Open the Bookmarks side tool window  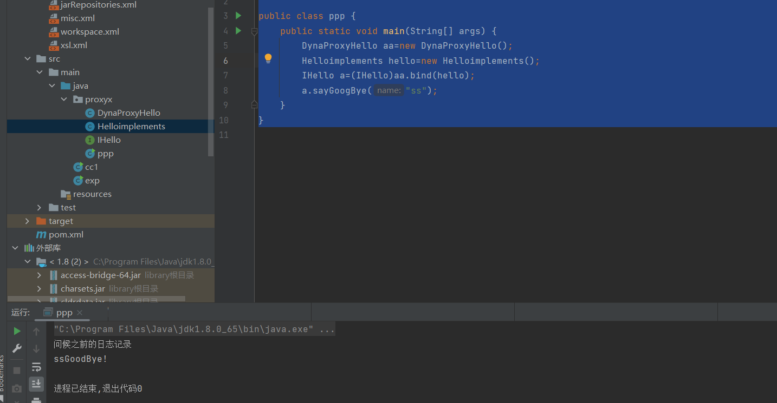click(2, 373)
